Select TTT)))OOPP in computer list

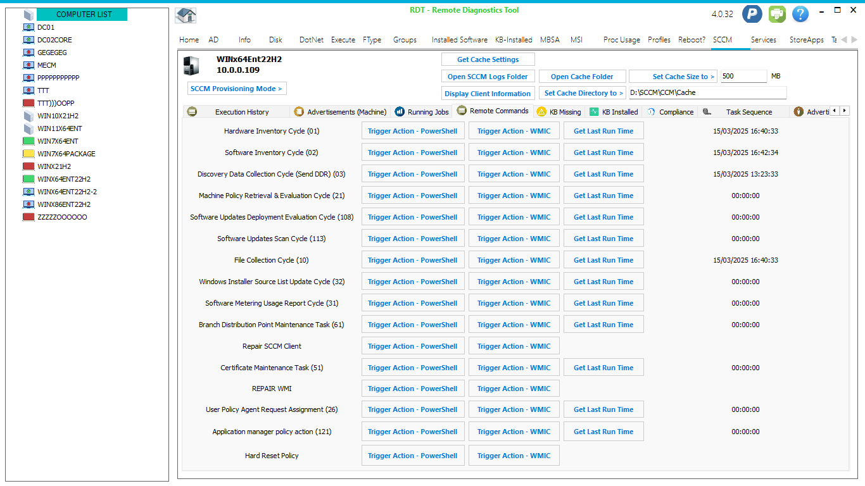tap(56, 103)
